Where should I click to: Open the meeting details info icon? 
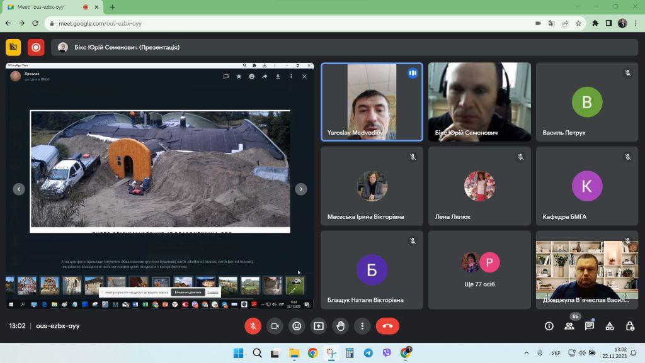tap(549, 326)
